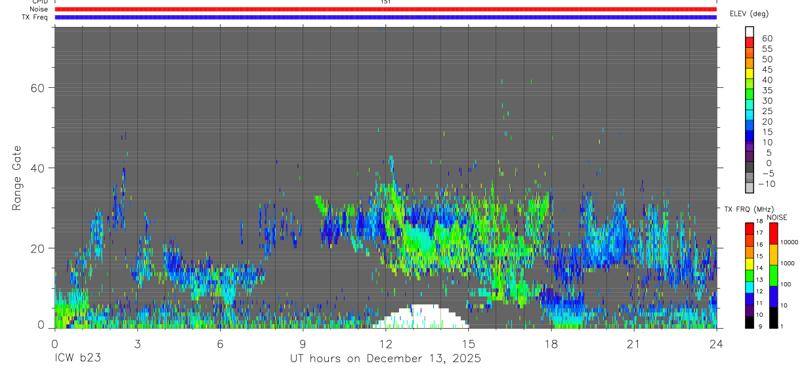Select the yellow swatch in TX FRQ colorbar

coord(750,264)
